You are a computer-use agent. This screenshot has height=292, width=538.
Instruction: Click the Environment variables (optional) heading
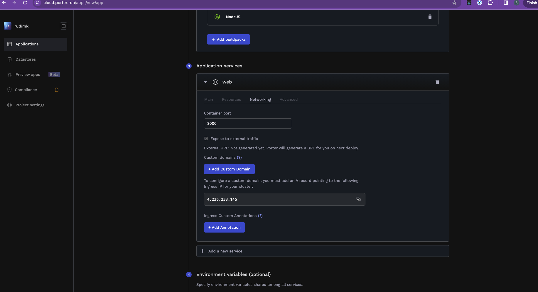[x=234, y=274]
